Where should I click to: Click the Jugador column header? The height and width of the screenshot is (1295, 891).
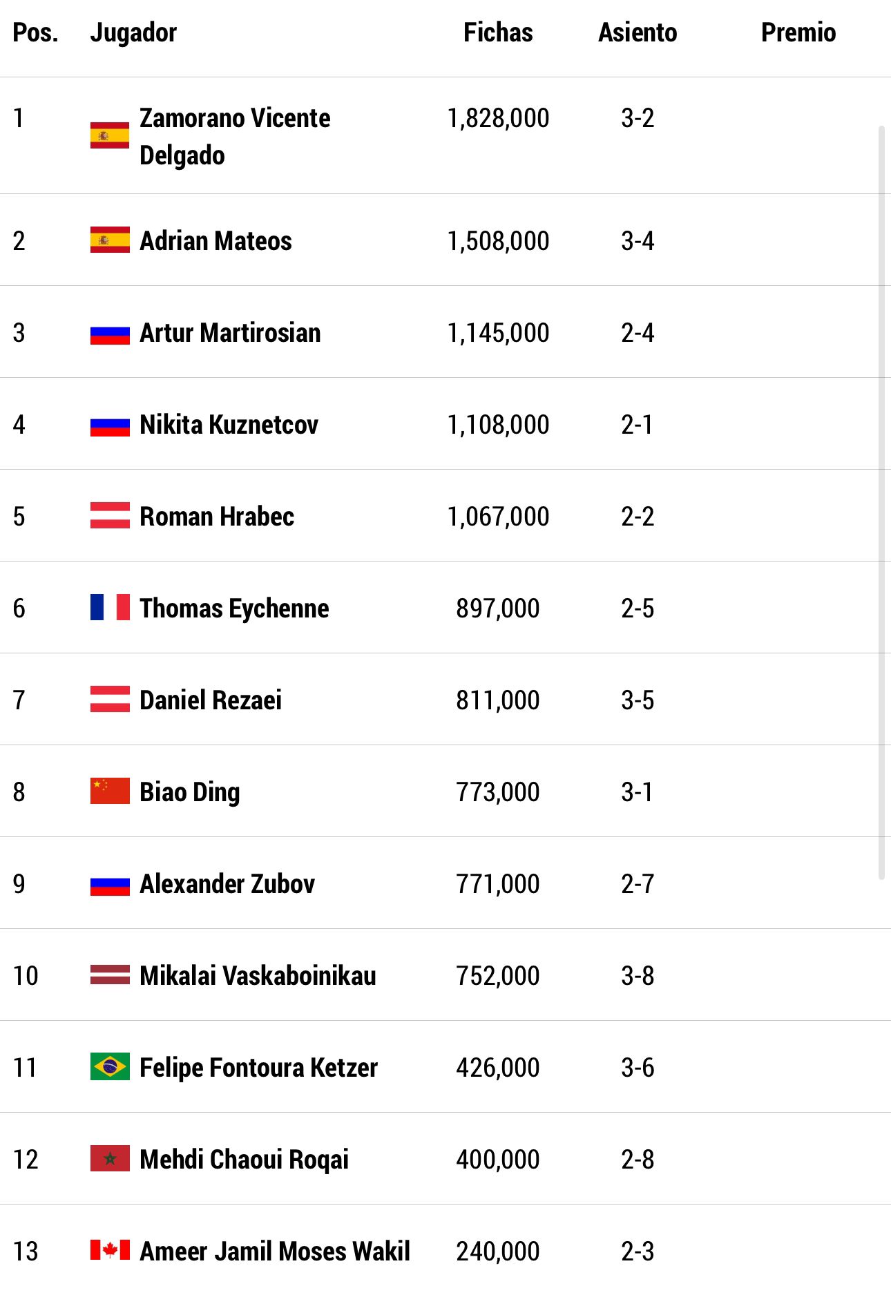click(x=133, y=33)
